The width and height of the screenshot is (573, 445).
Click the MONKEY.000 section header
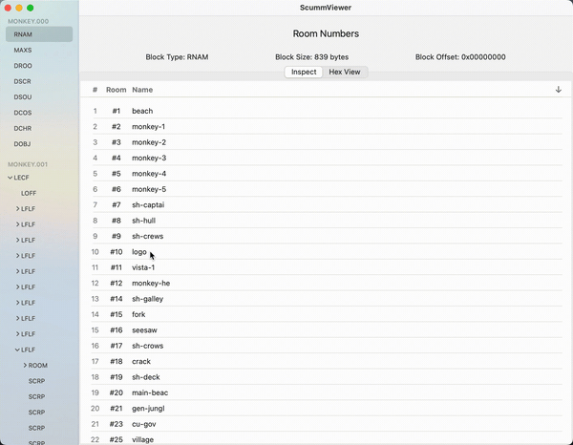coord(28,21)
